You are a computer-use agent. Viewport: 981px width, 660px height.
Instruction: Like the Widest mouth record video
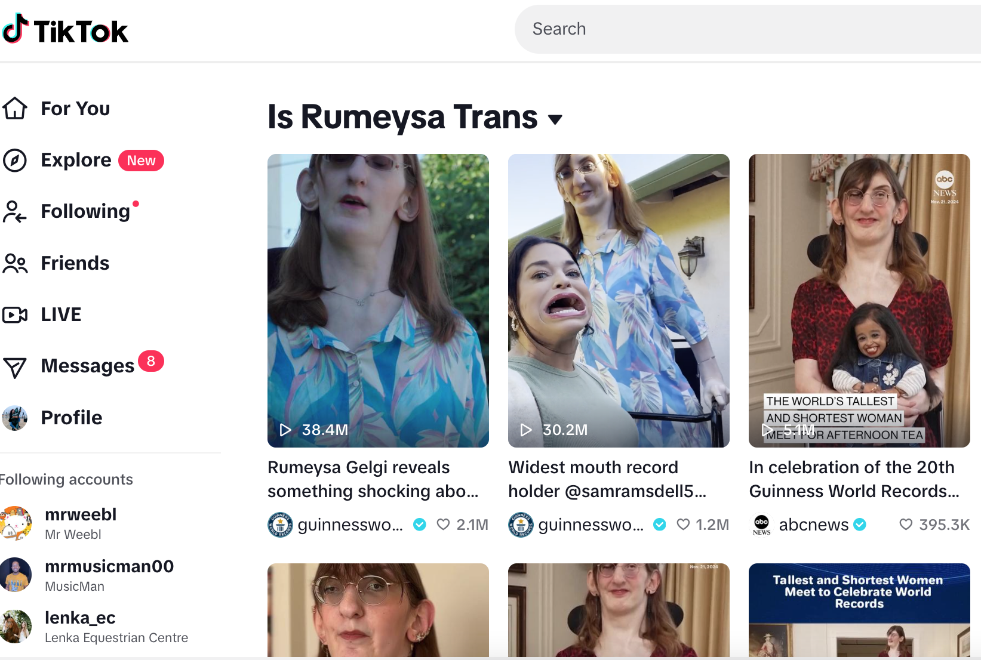point(683,525)
